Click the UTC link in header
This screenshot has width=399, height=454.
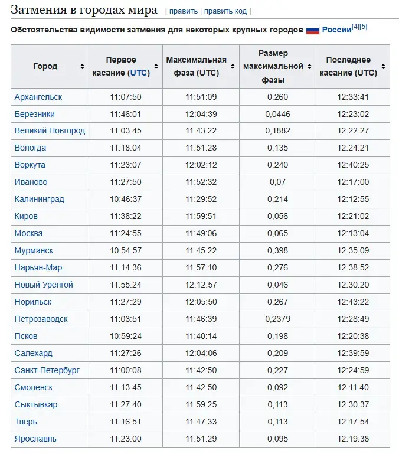coord(140,73)
